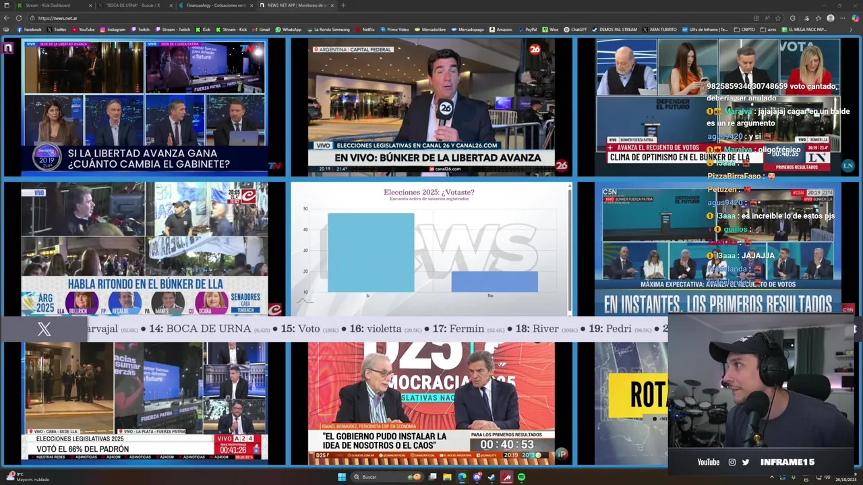Open the Mercadopago bookmark

point(467,30)
